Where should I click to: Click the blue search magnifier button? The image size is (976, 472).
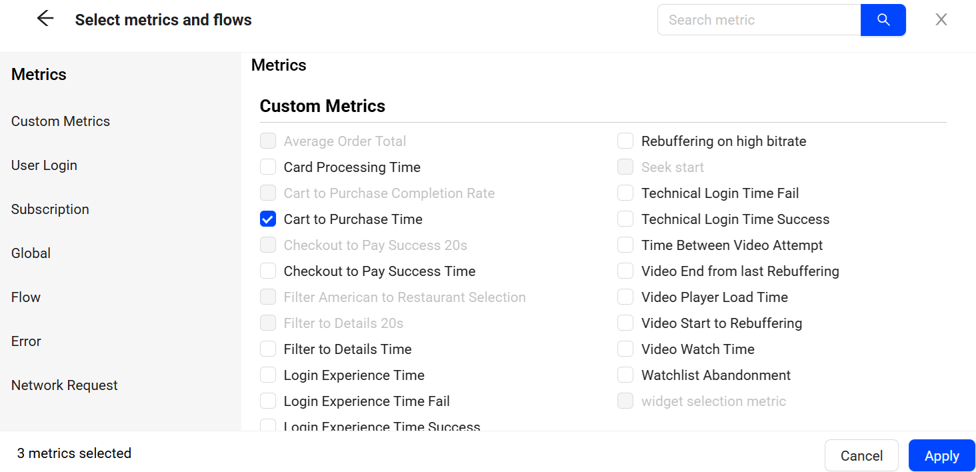[883, 20]
